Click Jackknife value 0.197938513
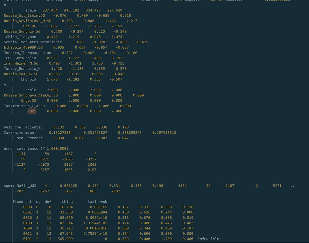309x243 pixels. 164,133
